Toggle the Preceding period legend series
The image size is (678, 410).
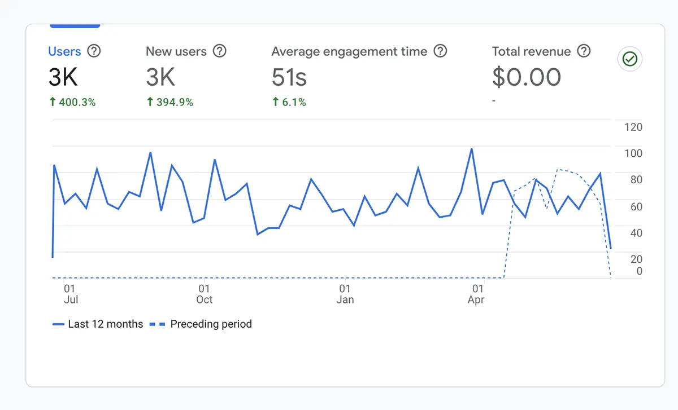coord(211,324)
